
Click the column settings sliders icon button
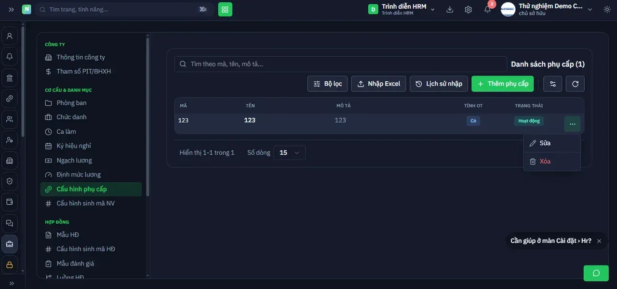point(553,84)
